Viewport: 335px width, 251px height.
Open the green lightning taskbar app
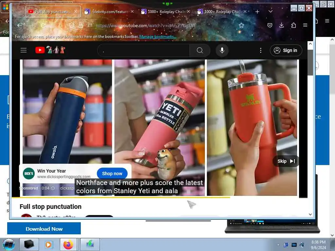tap(90, 244)
